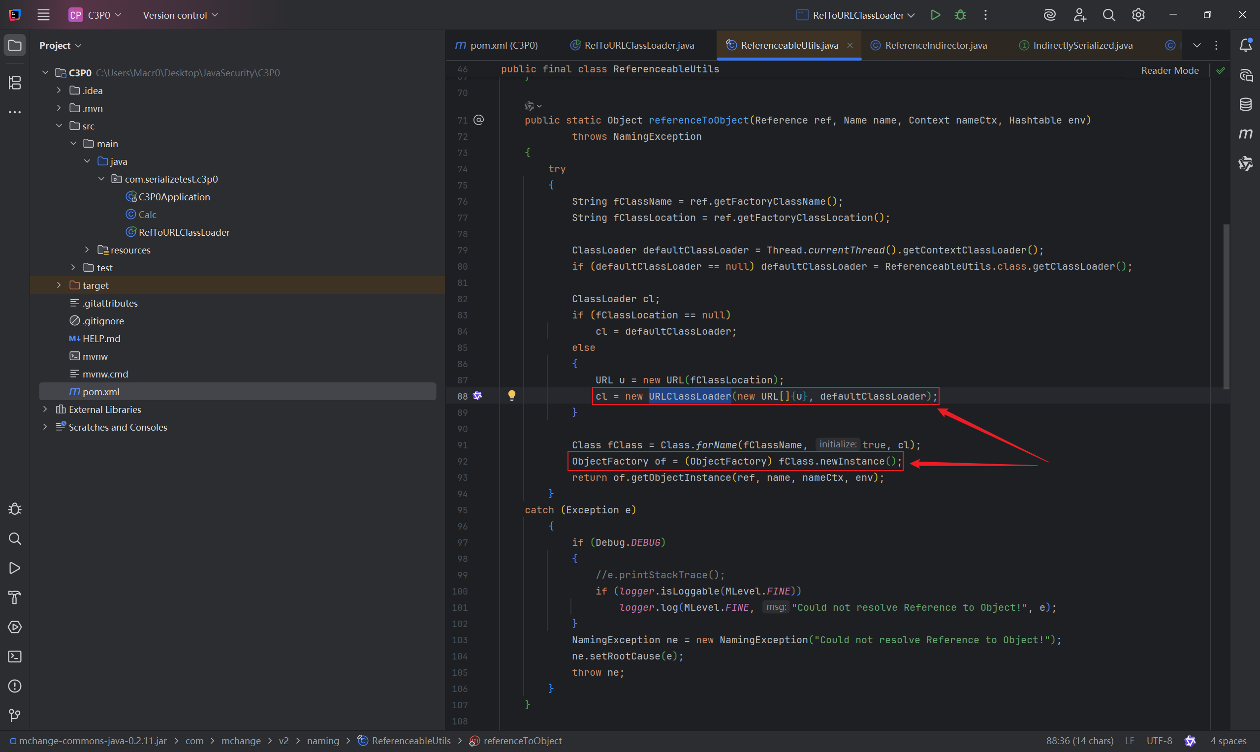The width and height of the screenshot is (1260, 752).
Task: Click the editor vertical scrollbar
Action: click(1226, 306)
